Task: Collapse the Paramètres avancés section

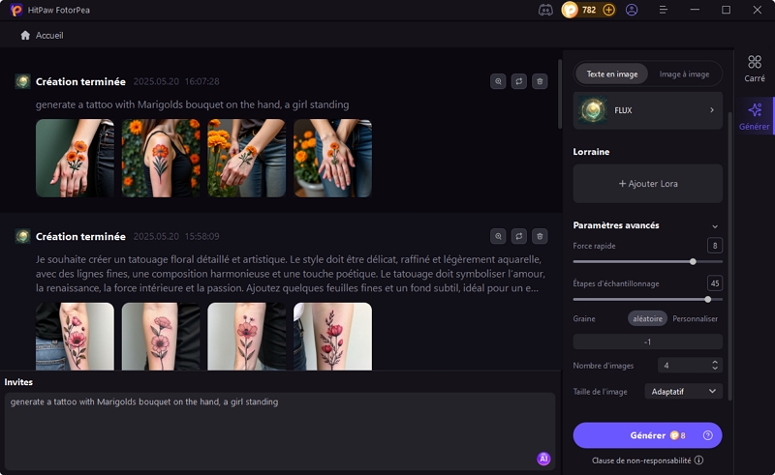Action: tap(715, 226)
